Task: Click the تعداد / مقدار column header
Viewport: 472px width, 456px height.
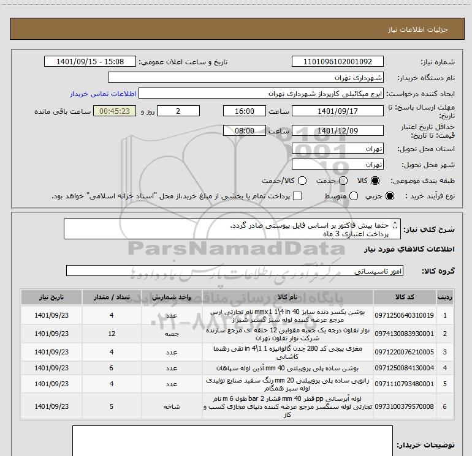Action: coord(112,297)
